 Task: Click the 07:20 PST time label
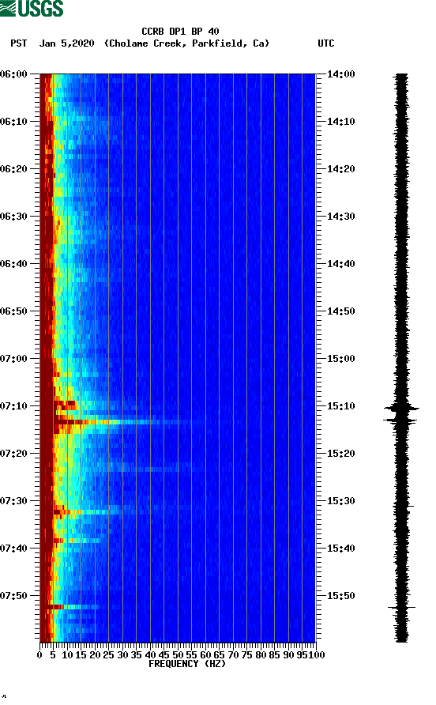coord(14,454)
